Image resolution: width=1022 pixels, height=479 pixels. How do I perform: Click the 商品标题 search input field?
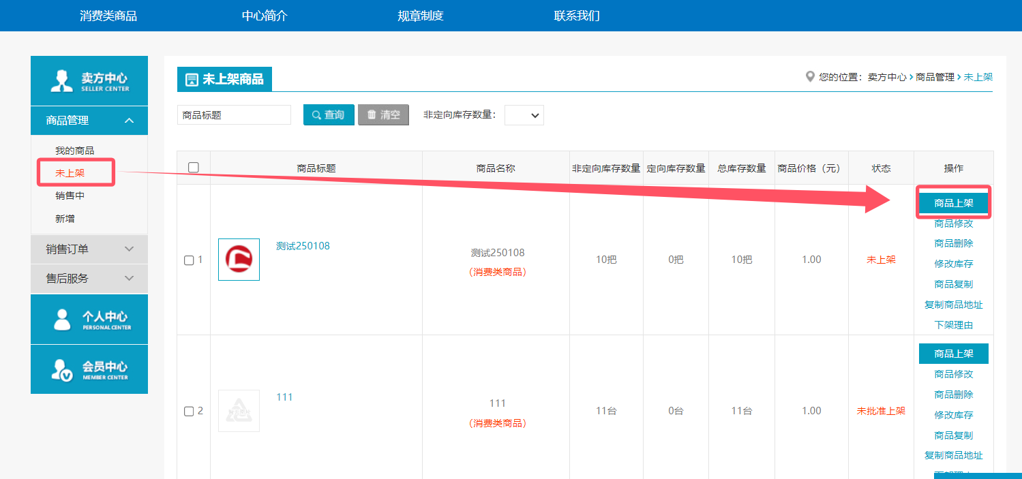234,115
